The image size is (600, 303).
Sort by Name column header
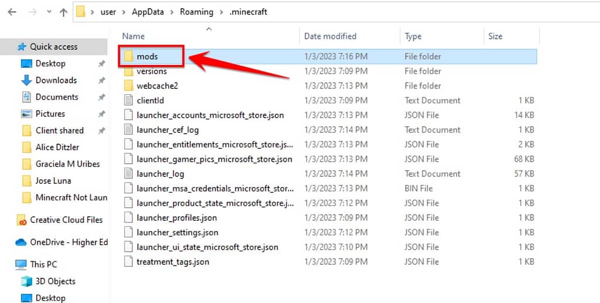[x=133, y=36]
